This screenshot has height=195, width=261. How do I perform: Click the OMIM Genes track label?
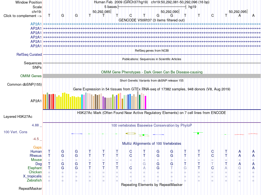pos(31,76)
